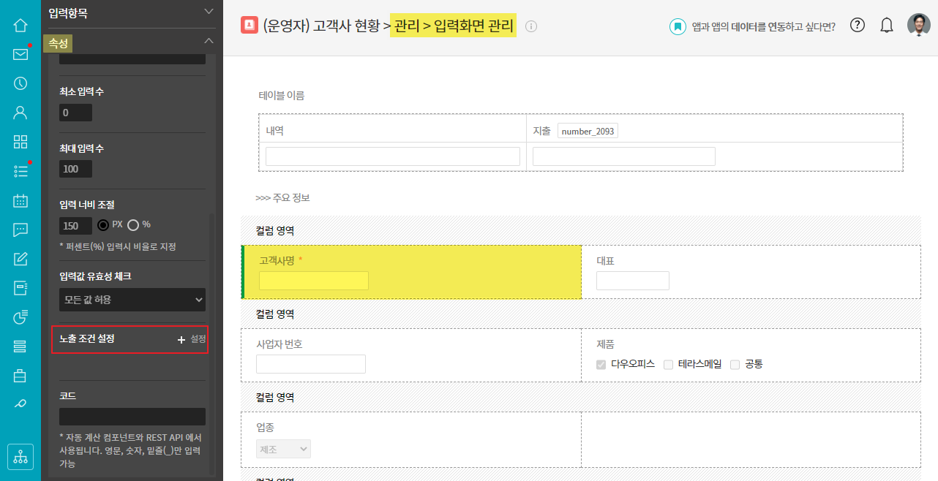Image resolution: width=938 pixels, height=481 pixels.
Task: Select the % radio button
Action: tap(133, 224)
